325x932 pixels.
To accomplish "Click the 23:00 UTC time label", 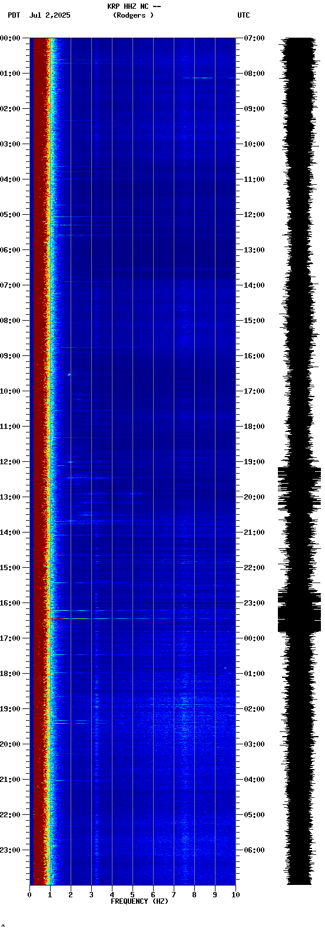I will pyautogui.click(x=254, y=603).
